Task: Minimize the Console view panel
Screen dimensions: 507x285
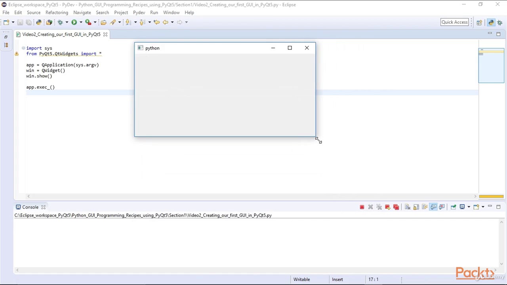Action: tap(490, 207)
